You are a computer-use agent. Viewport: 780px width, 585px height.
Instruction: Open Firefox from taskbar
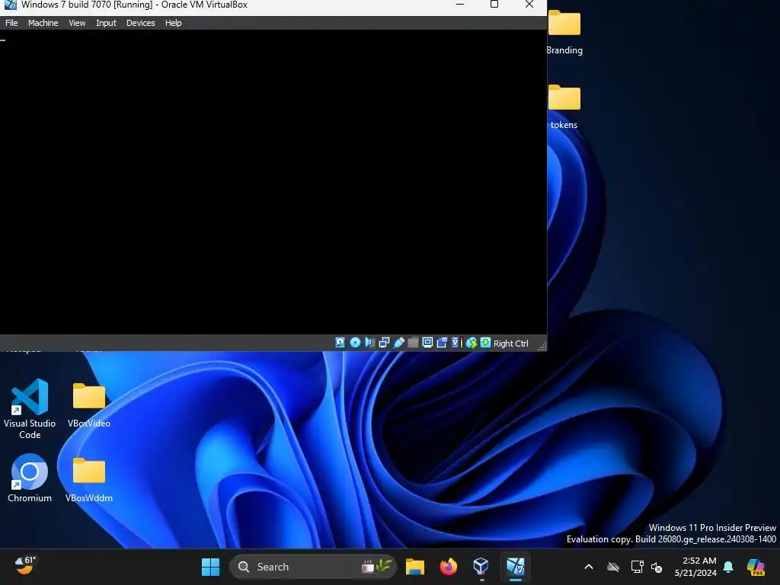click(448, 567)
